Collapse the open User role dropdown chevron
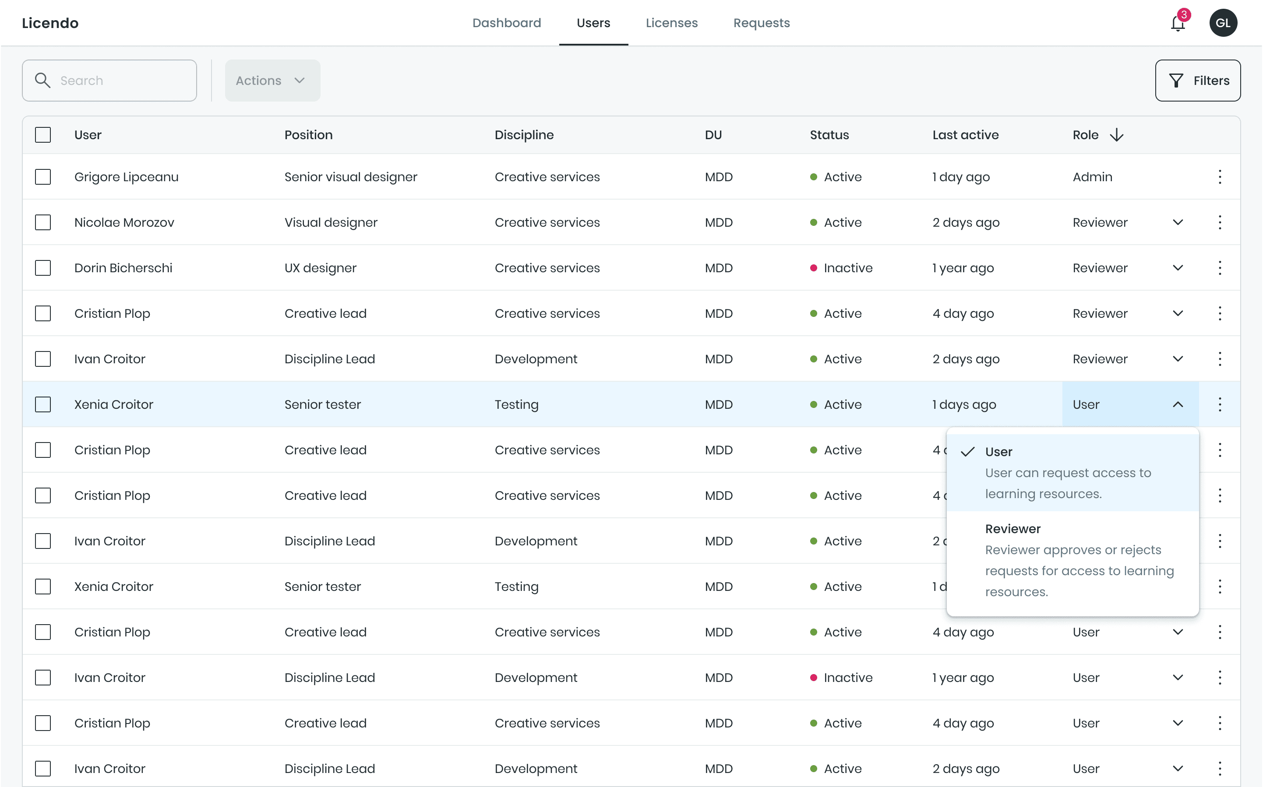 [x=1178, y=404]
